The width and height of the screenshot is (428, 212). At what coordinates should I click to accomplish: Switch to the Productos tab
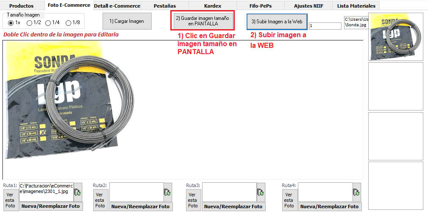pyautogui.click(x=22, y=6)
